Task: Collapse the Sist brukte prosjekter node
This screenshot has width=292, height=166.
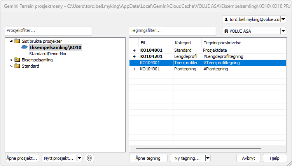Action: (10, 41)
